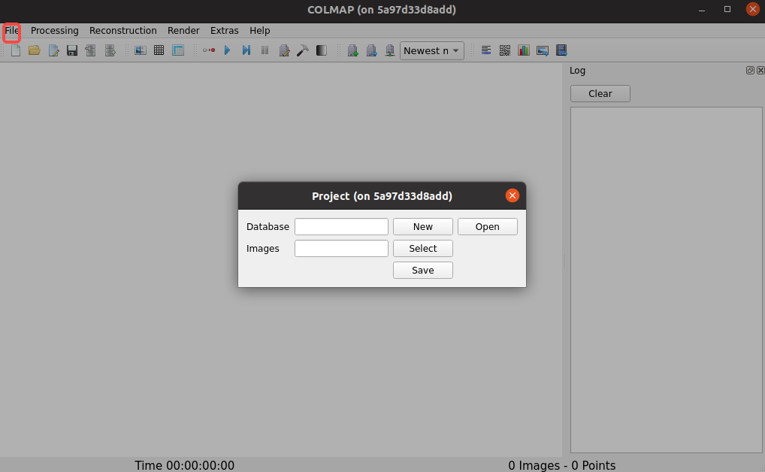Maximize the COLMAP window
Screen dimensions: 765x472
(x=727, y=9)
